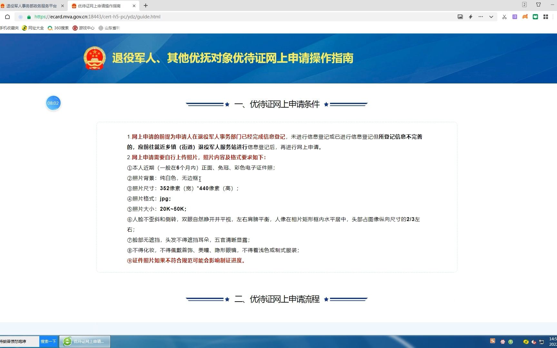
Task: Select the 优待证网上申请操作指南 tab
Action: [99, 6]
